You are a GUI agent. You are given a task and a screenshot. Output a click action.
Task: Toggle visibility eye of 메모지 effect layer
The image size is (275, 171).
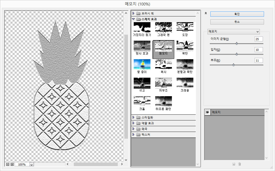coord(207,112)
